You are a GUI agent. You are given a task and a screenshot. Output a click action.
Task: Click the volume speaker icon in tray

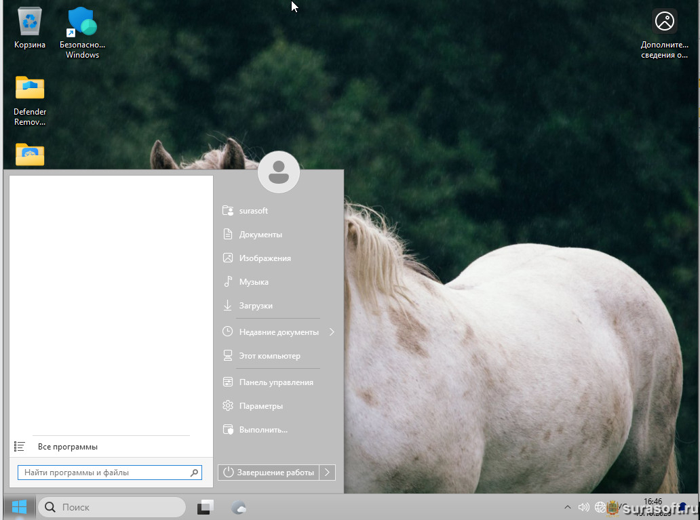pos(583,507)
